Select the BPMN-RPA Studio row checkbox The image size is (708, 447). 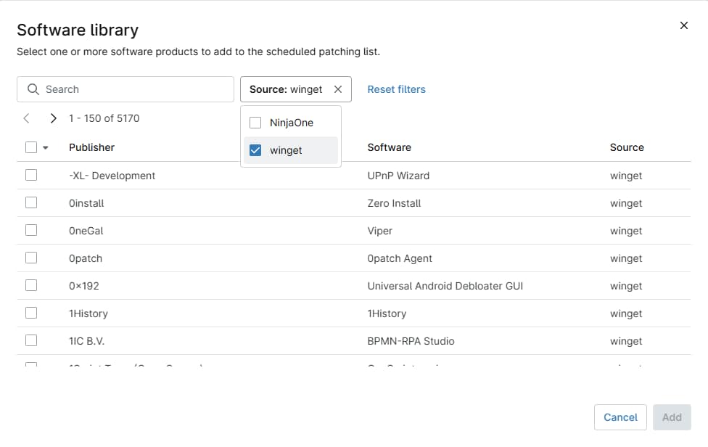point(31,340)
